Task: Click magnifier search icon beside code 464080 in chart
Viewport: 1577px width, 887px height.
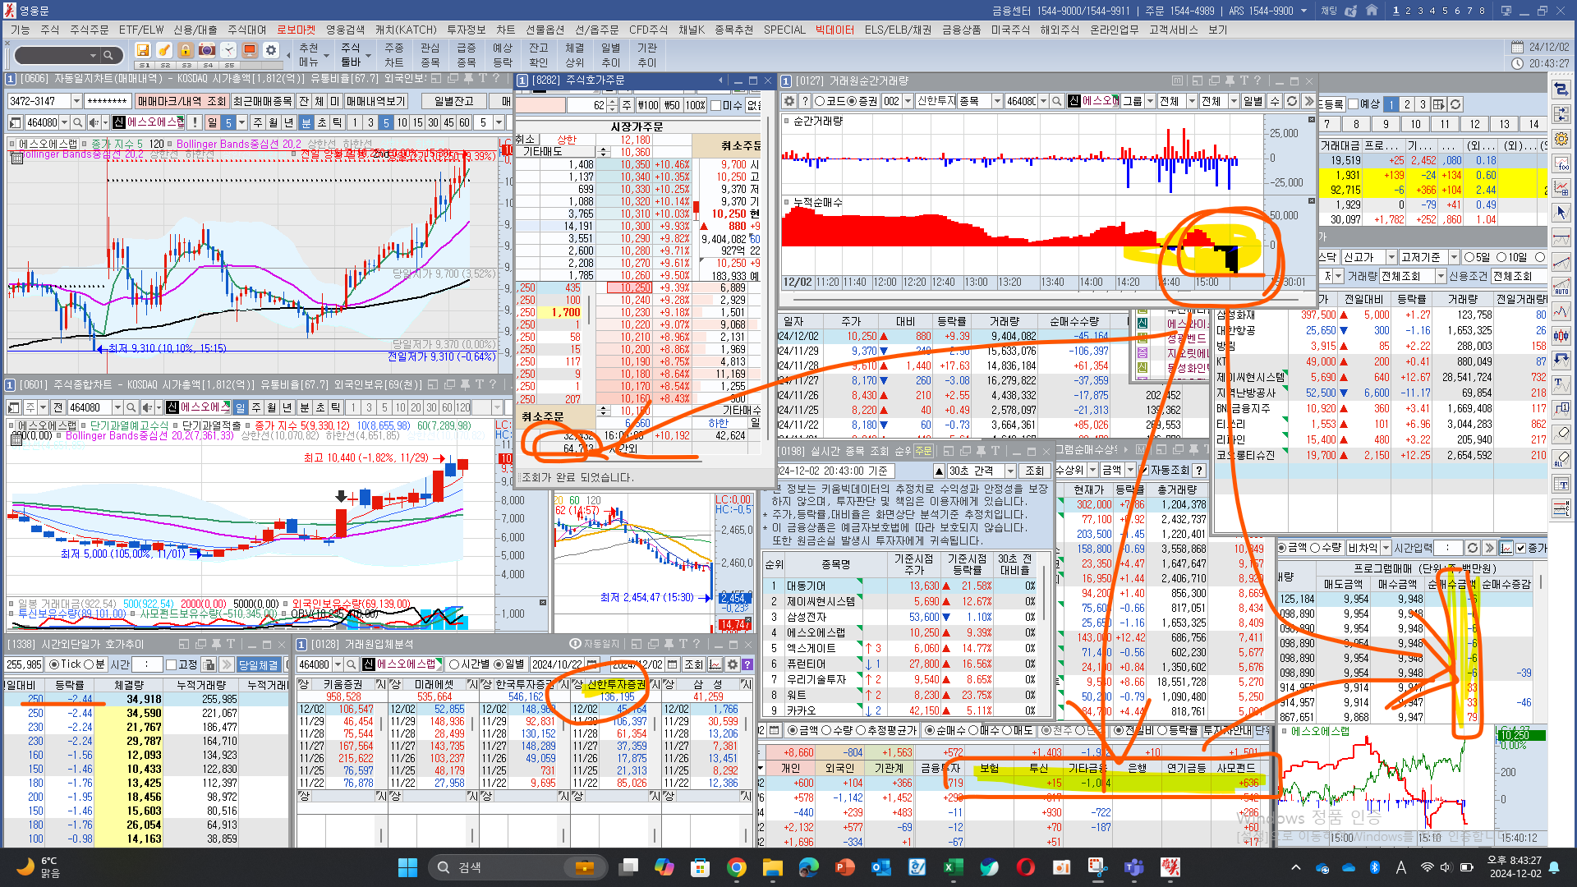Action: 78,122
